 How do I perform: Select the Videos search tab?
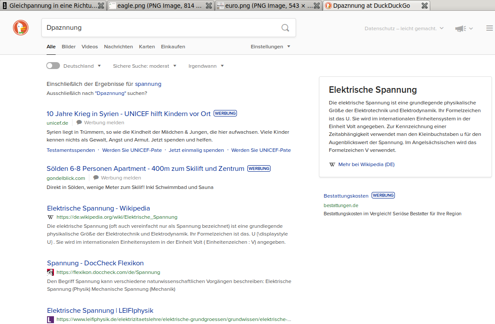pyautogui.click(x=90, y=47)
